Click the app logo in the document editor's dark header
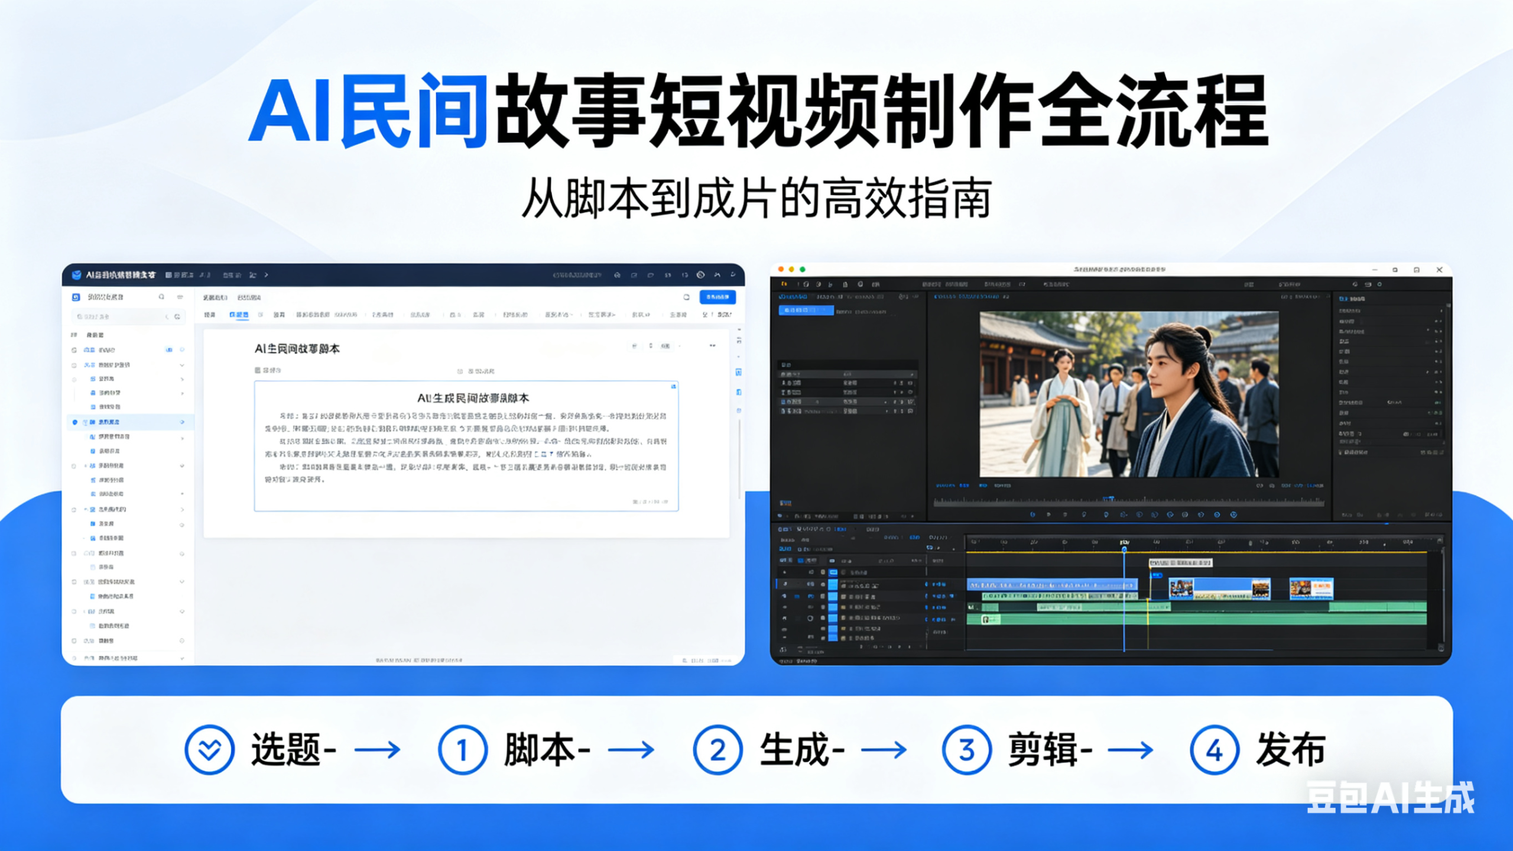This screenshot has width=1513, height=851. [76, 275]
